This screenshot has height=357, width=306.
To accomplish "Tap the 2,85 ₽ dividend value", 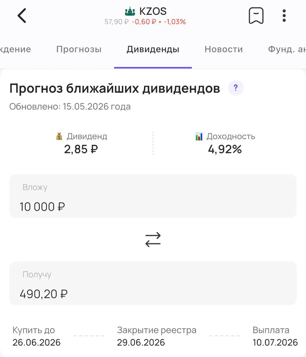I will point(81,149).
